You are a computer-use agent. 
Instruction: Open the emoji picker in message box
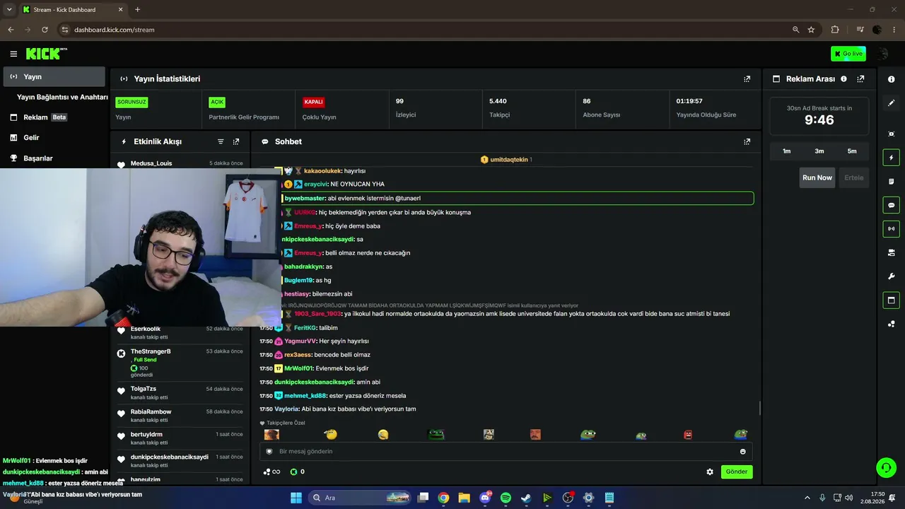point(742,451)
